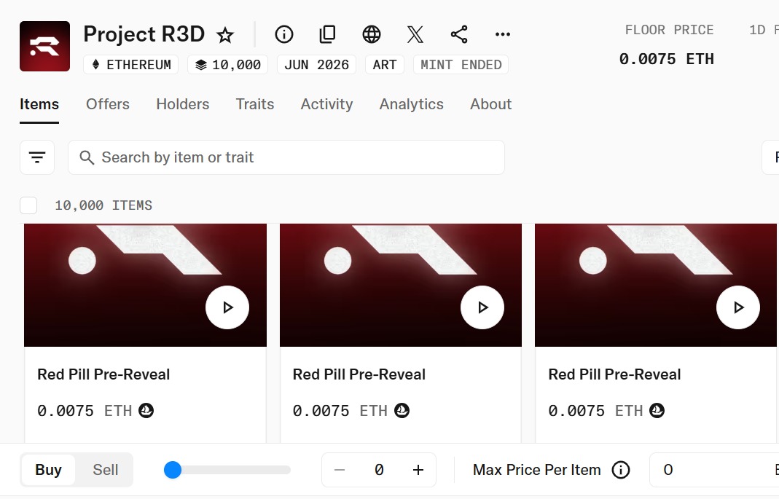Open the collection info icon
Screen dimensions: 779x499
coord(284,34)
